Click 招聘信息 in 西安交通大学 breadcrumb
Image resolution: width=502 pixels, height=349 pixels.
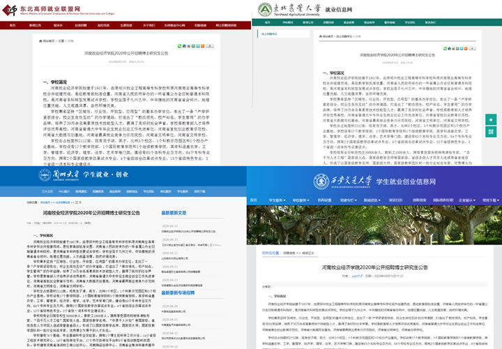click(x=289, y=253)
